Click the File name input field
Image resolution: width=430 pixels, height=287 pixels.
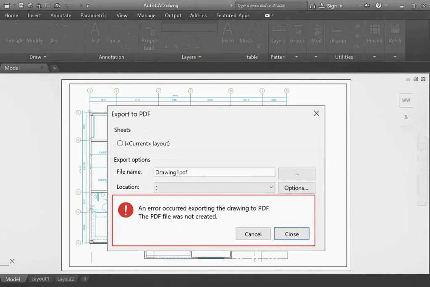coord(214,172)
